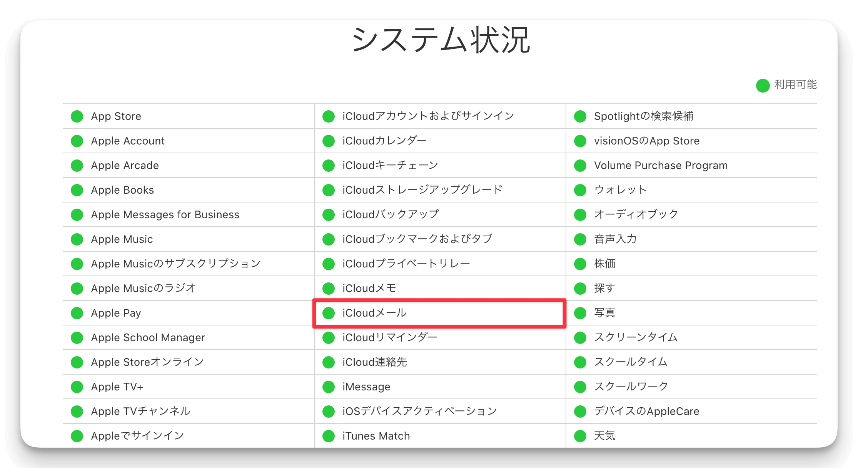
Task: Click the status dot for 天気
Action: pos(580,436)
